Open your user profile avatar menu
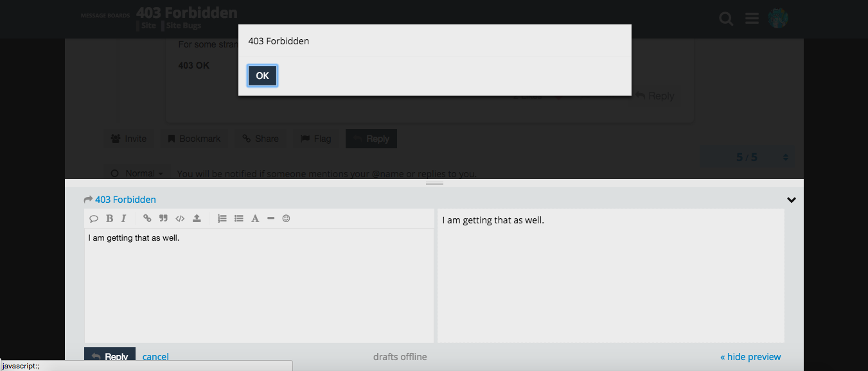868x371 pixels. 777,19
